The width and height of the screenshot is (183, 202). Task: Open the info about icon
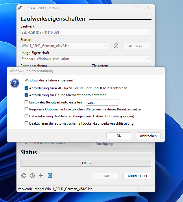tap(32, 175)
